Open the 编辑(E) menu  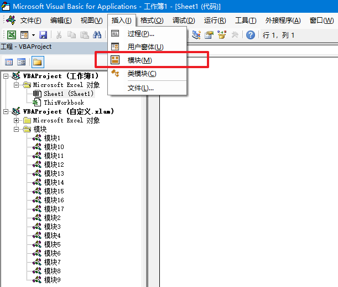pos(61,20)
